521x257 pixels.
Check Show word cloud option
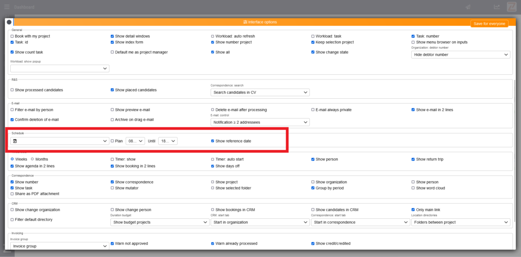(414, 188)
